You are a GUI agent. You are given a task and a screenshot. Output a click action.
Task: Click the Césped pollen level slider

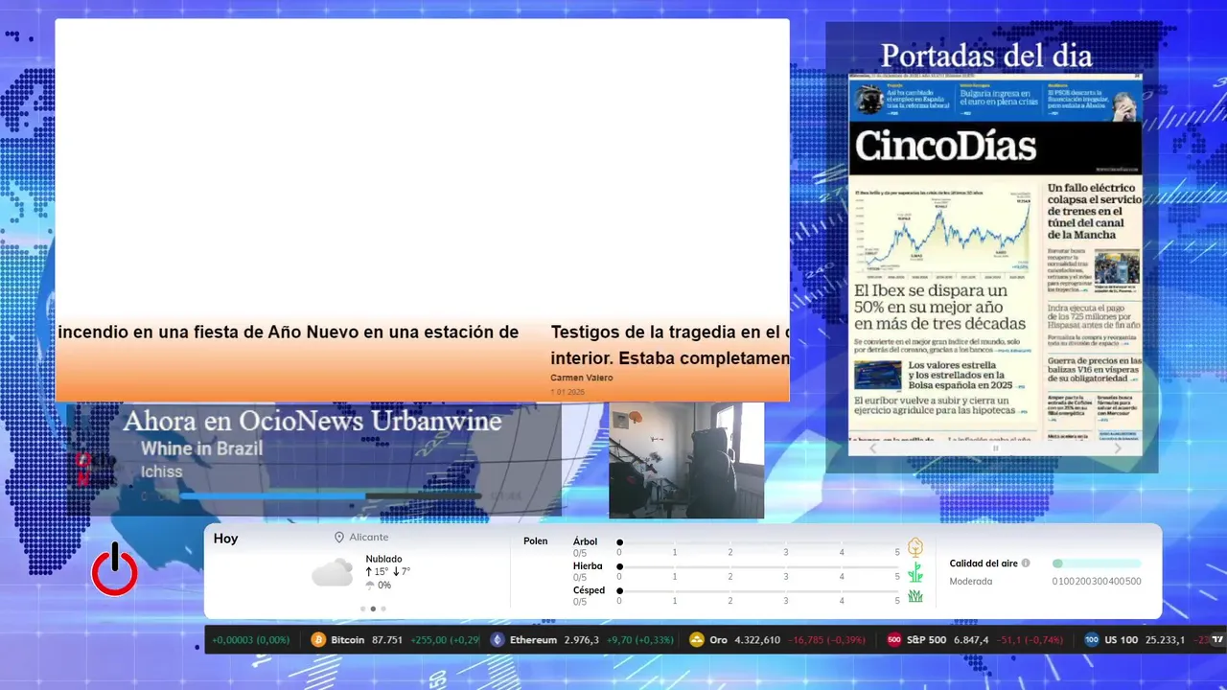point(758,591)
